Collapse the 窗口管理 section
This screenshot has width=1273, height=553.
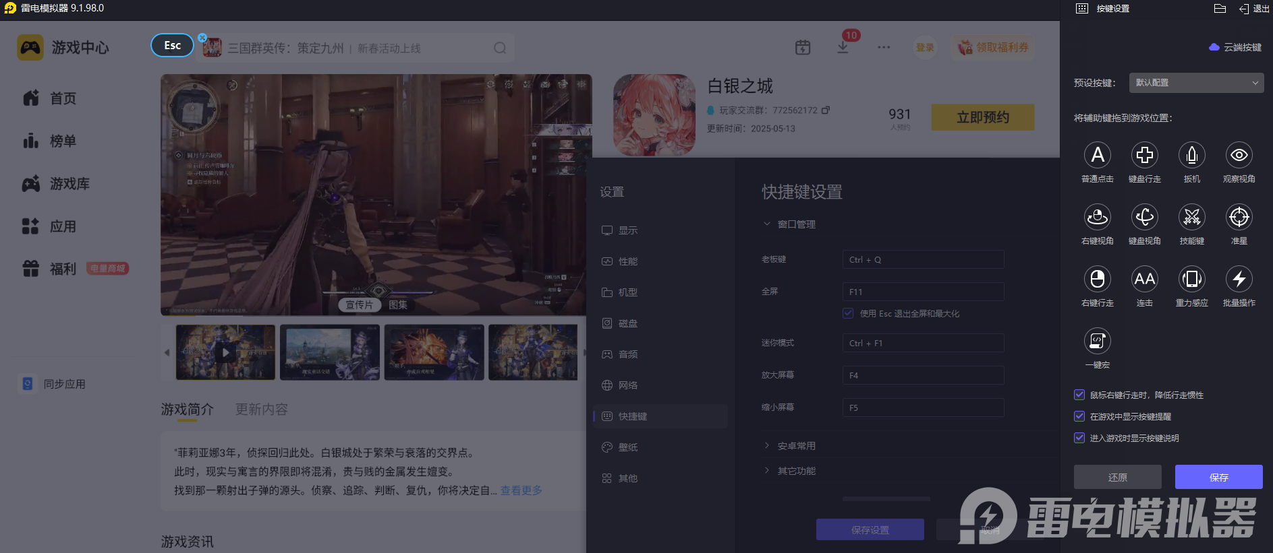pyautogui.click(x=789, y=224)
